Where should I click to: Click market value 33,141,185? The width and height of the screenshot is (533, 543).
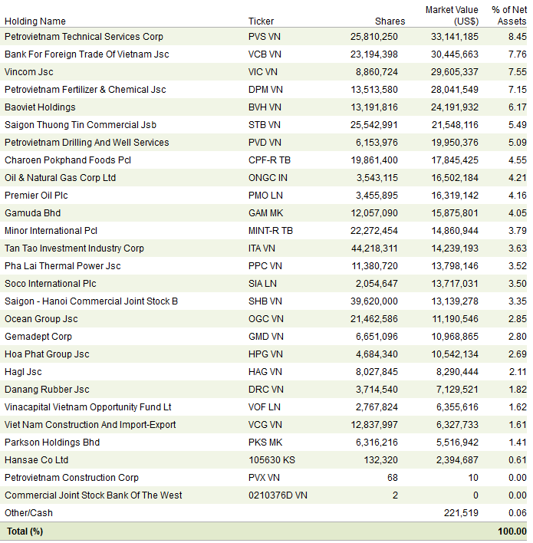click(x=455, y=37)
